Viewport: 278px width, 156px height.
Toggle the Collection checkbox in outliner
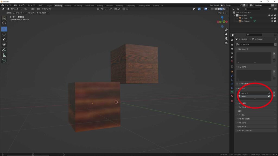click(x=269, y=15)
